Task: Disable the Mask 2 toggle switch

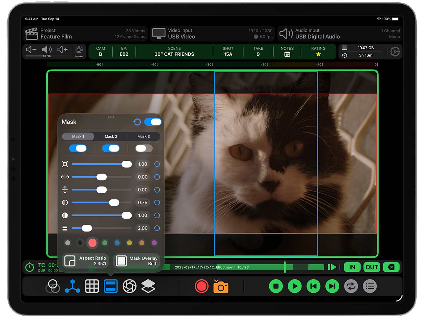Action: tap(111, 148)
